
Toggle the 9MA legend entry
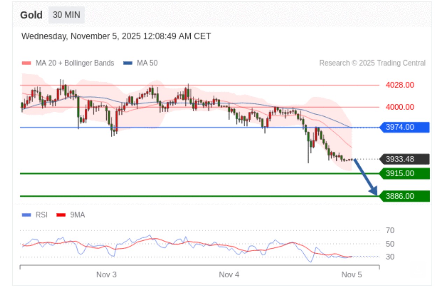pyautogui.click(x=71, y=215)
